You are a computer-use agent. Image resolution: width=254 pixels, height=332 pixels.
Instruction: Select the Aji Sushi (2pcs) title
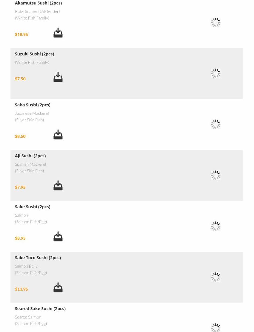tap(30, 156)
